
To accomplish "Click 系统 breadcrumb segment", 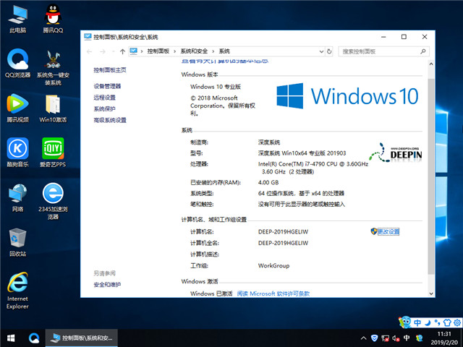I will point(224,51).
